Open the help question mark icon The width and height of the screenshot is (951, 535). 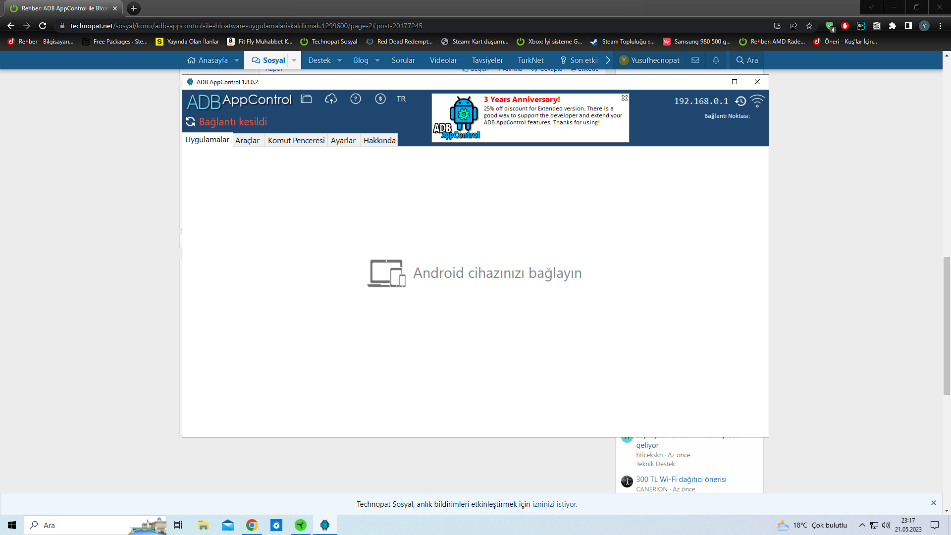(x=356, y=99)
